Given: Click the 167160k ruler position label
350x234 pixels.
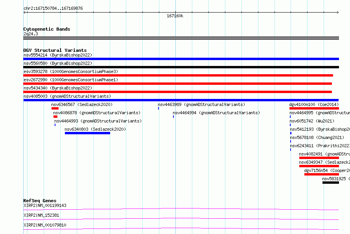Looking at the screenshot, I should pyautogui.click(x=175, y=16).
